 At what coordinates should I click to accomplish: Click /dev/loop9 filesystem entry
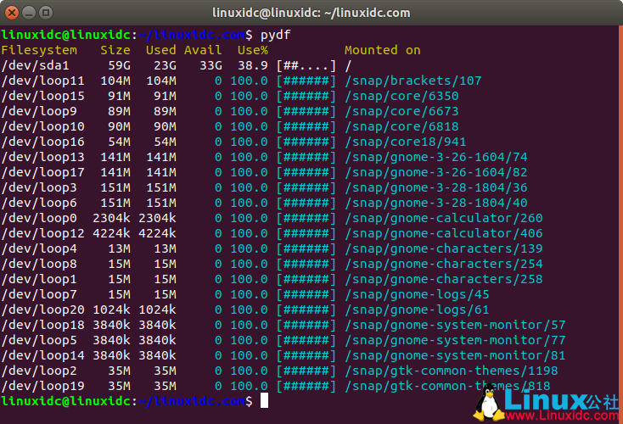[39, 112]
